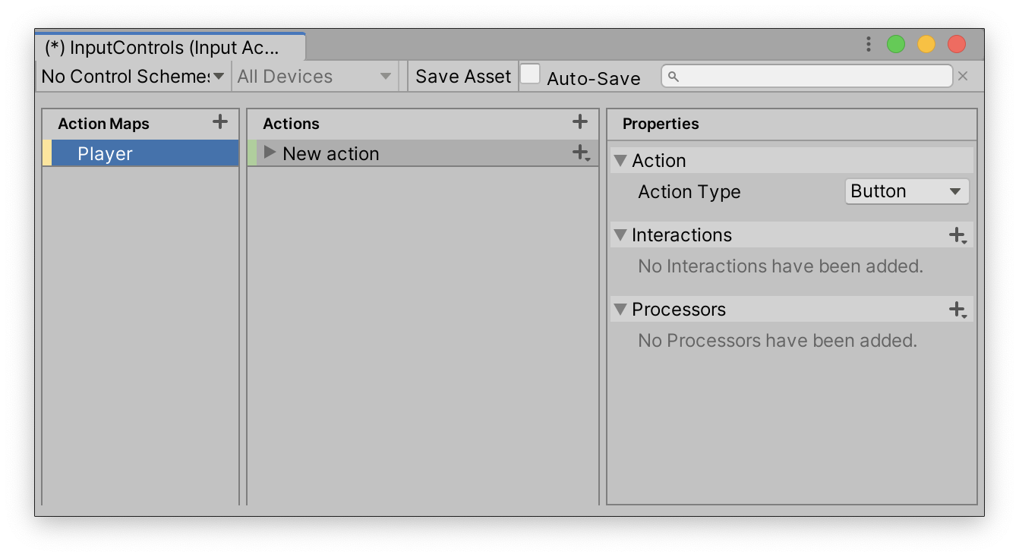Open the Action Type Button dropdown
This screenshot has width=1019, height=557.
907,191
